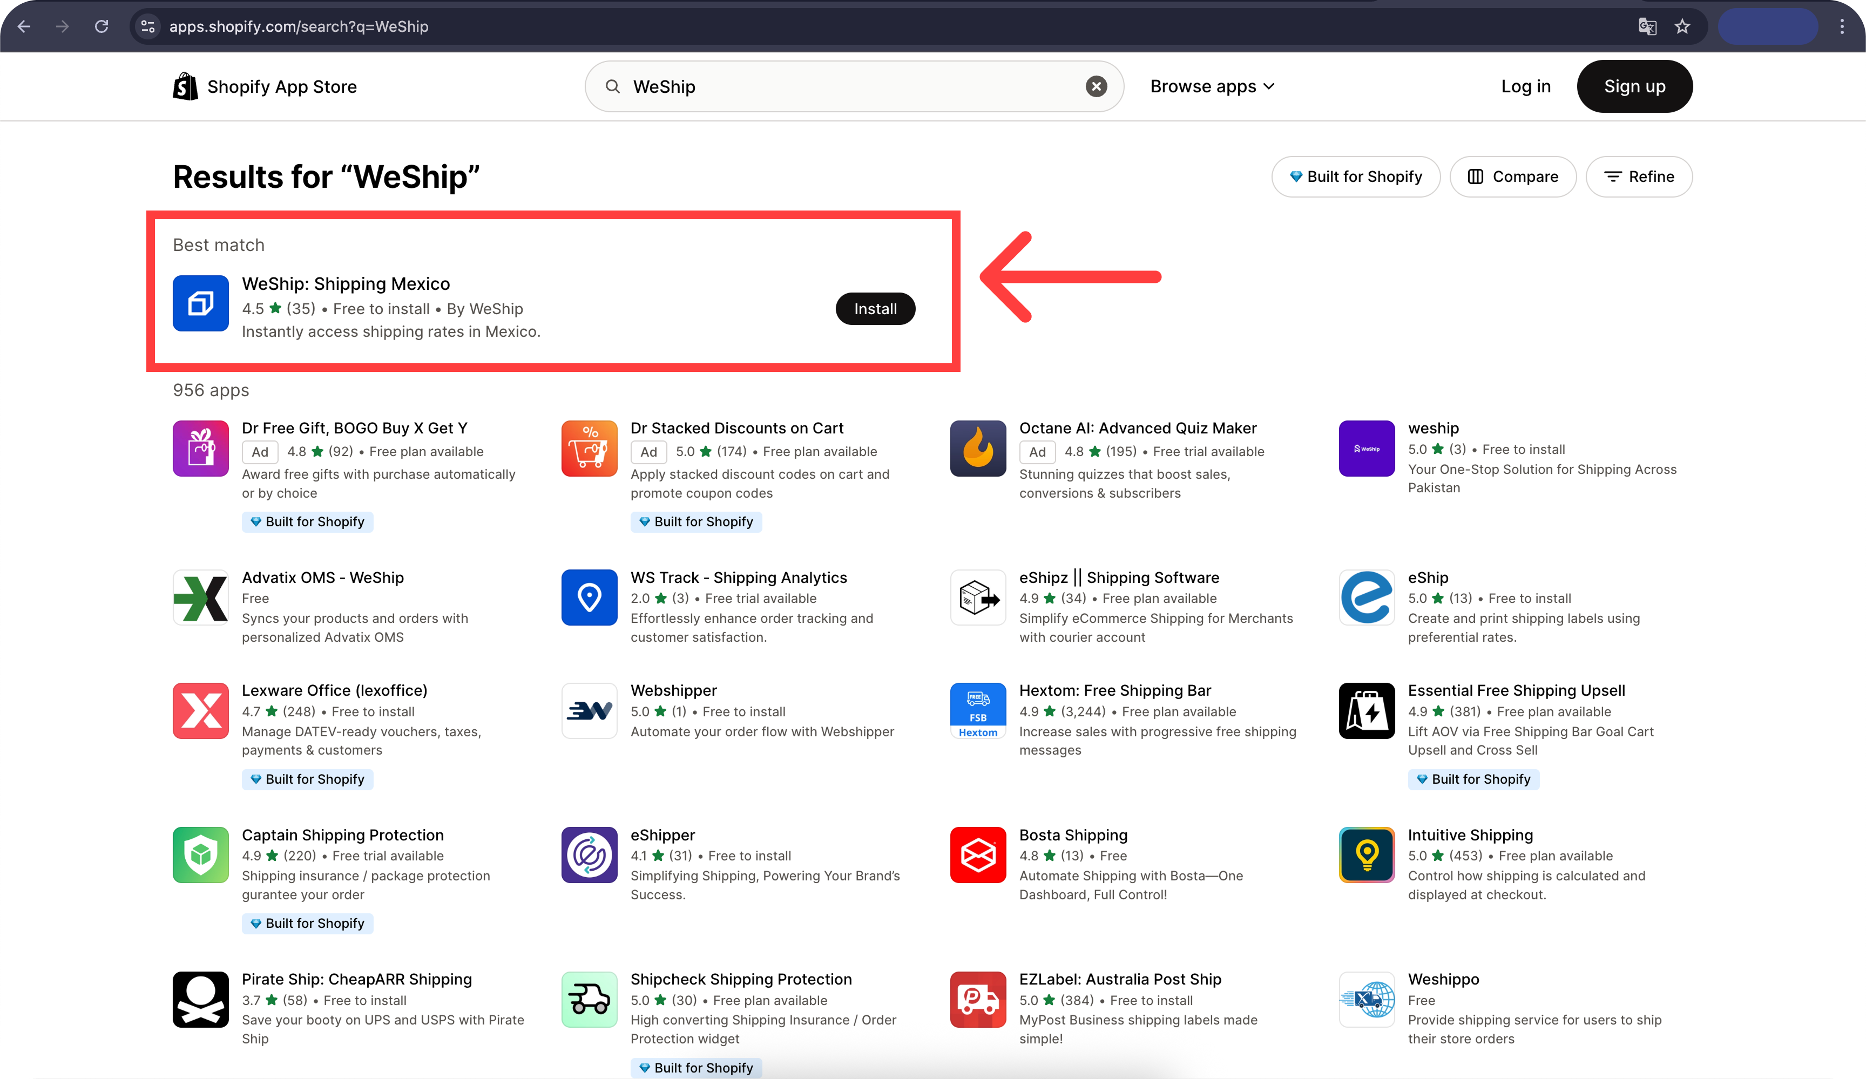Open the Hextom: Free Shipping Bar listing title

pyautogui.click(x=1114, y=690)
